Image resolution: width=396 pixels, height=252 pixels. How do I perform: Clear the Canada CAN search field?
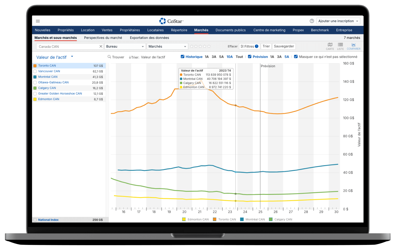101,47
